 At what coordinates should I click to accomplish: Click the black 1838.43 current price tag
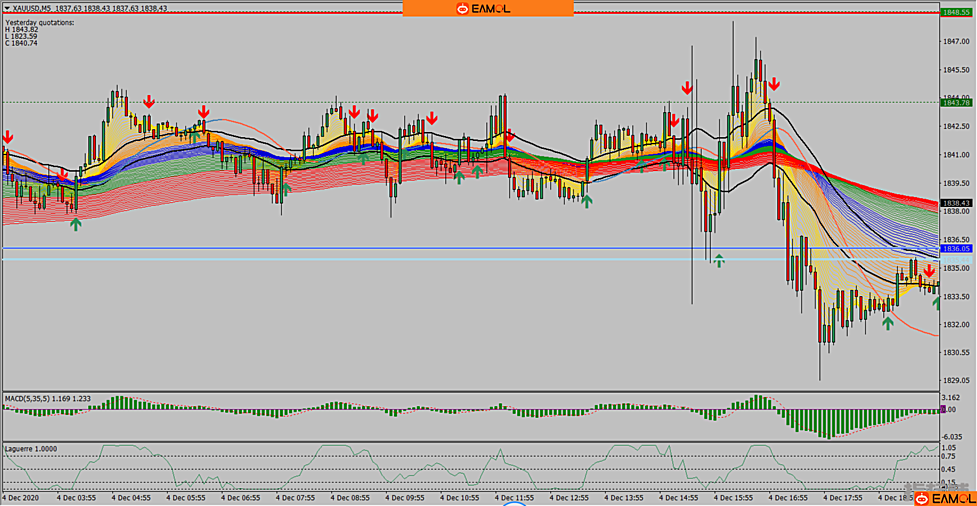(x=956, y=203)
